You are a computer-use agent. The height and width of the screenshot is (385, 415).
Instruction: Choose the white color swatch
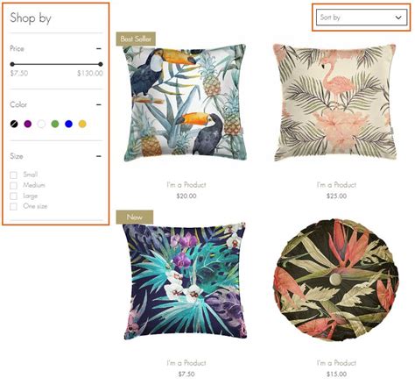point(41,124)
